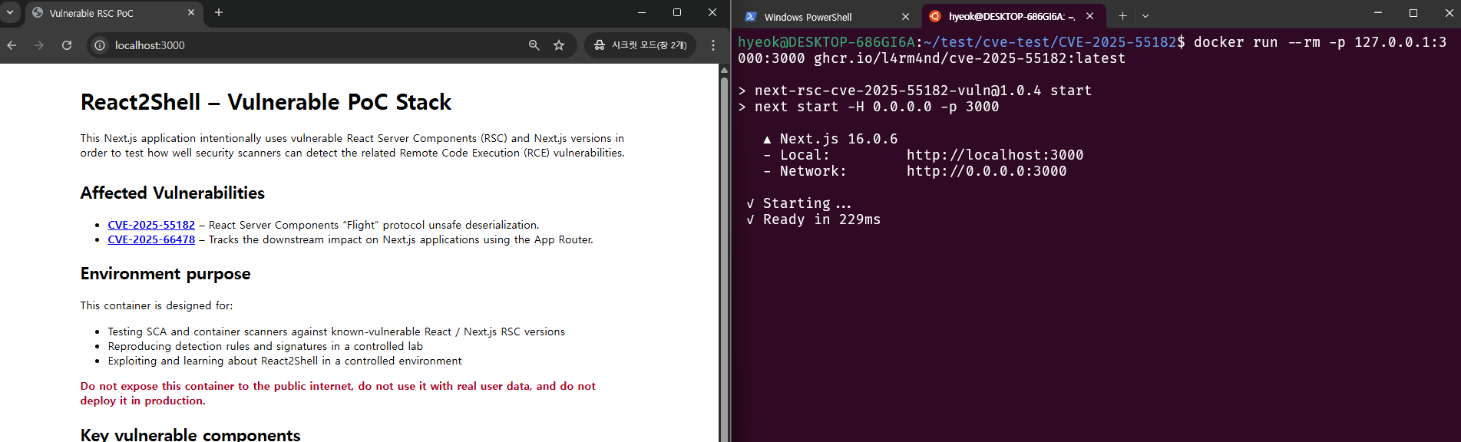Open Chrome tab search dropdown

(10, 12)
